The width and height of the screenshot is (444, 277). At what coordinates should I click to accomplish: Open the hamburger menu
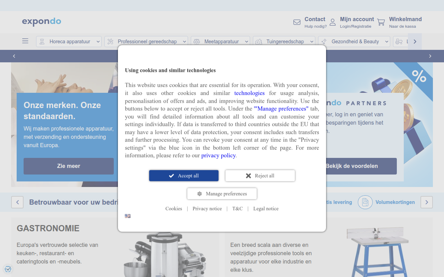25,41
